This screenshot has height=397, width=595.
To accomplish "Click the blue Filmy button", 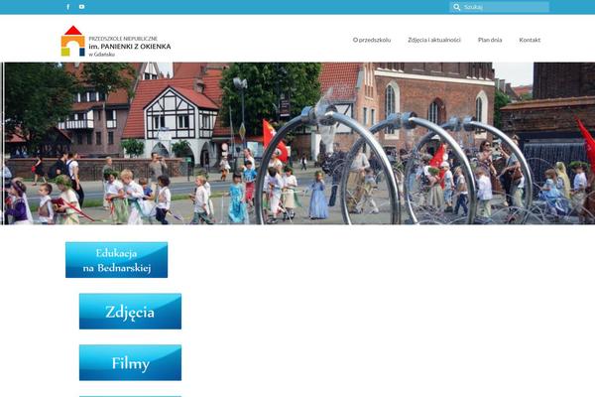I will pos(130,362).
